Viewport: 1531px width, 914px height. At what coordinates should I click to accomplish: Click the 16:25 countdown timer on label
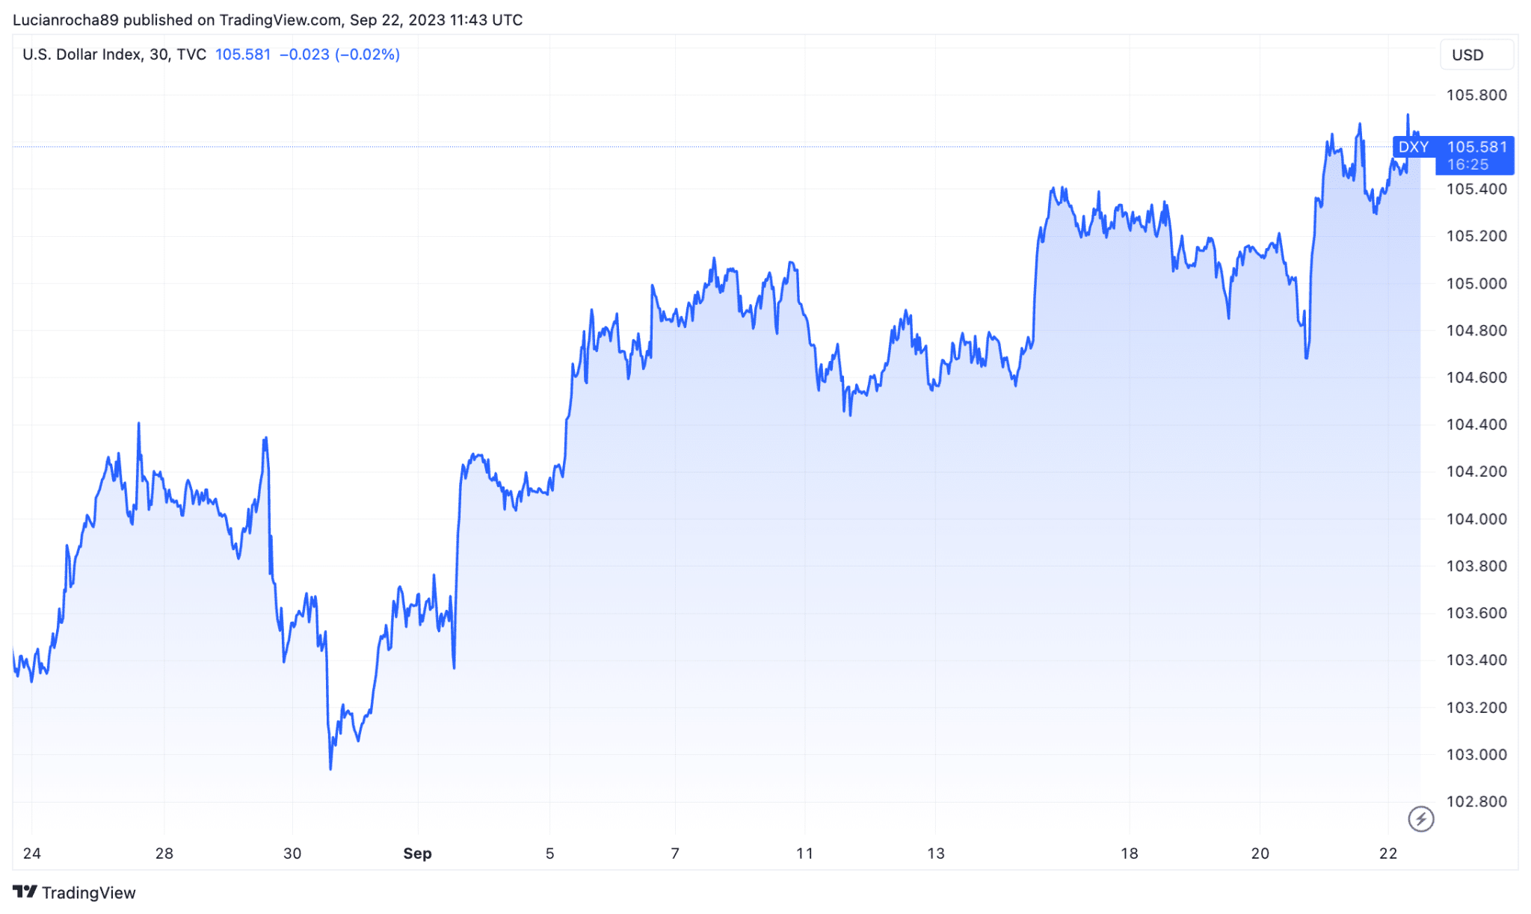pos(1467,164)
